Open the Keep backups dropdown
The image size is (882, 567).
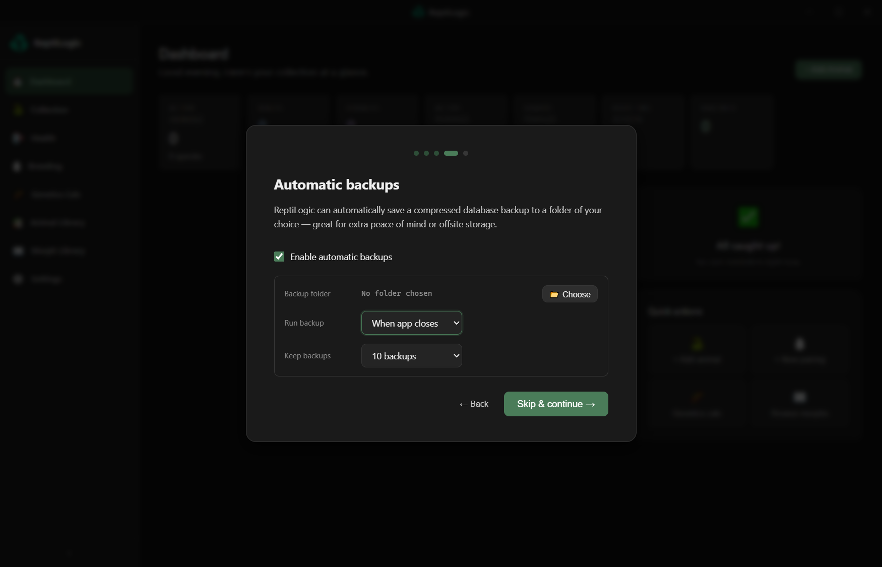pos(412,356)
